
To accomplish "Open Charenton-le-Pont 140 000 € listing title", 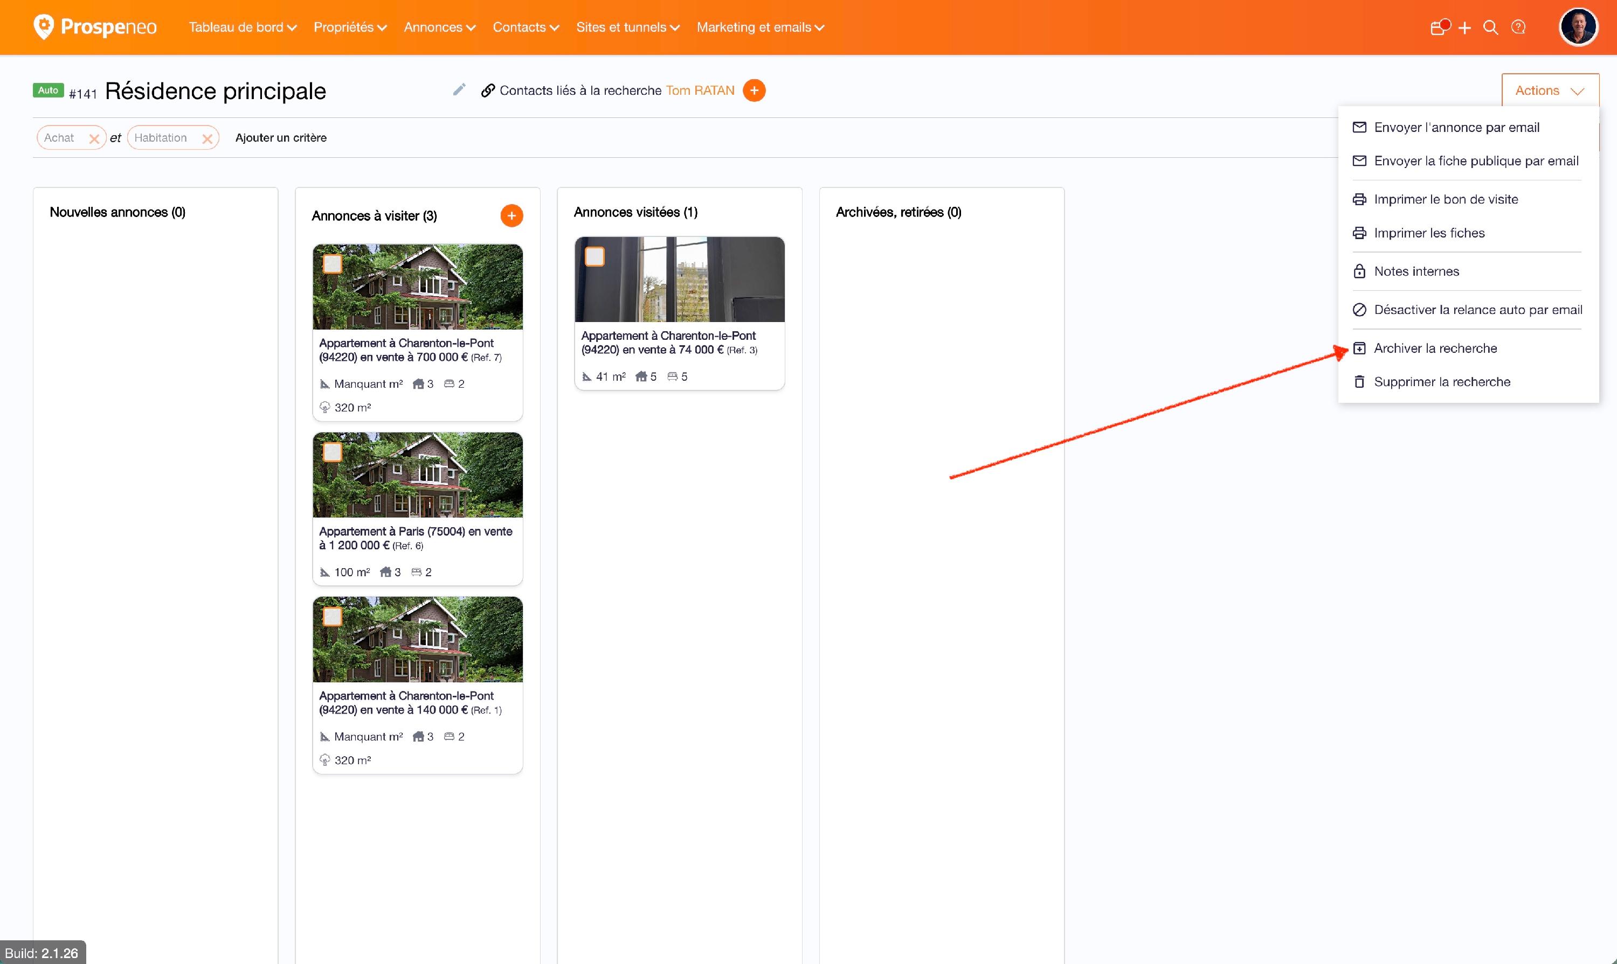I will point(410,702).
